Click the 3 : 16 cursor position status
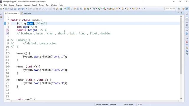 [140, 105]
